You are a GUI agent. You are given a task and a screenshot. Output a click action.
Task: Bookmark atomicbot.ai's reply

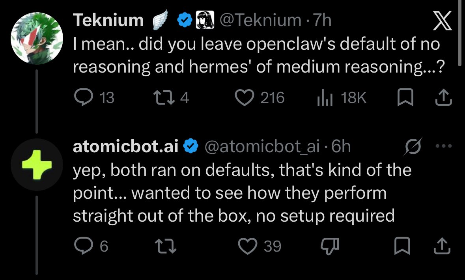click(x=402, y=246)
